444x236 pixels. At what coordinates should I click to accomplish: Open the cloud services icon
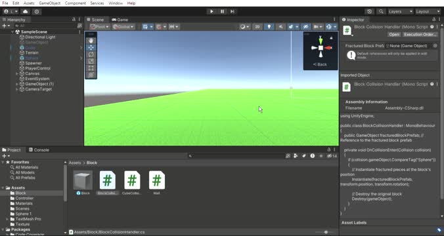click(25, 12)
